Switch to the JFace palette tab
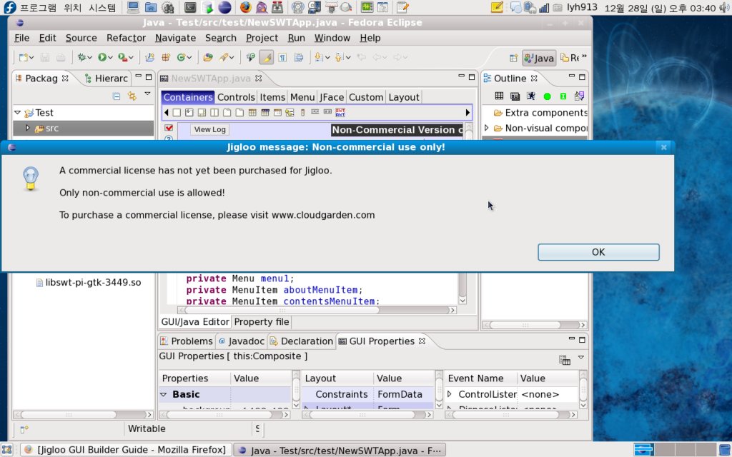 coord(332,97)
